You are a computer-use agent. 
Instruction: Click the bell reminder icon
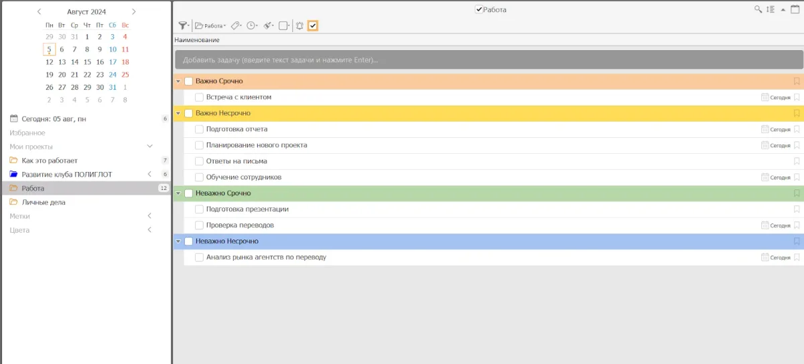299,25
